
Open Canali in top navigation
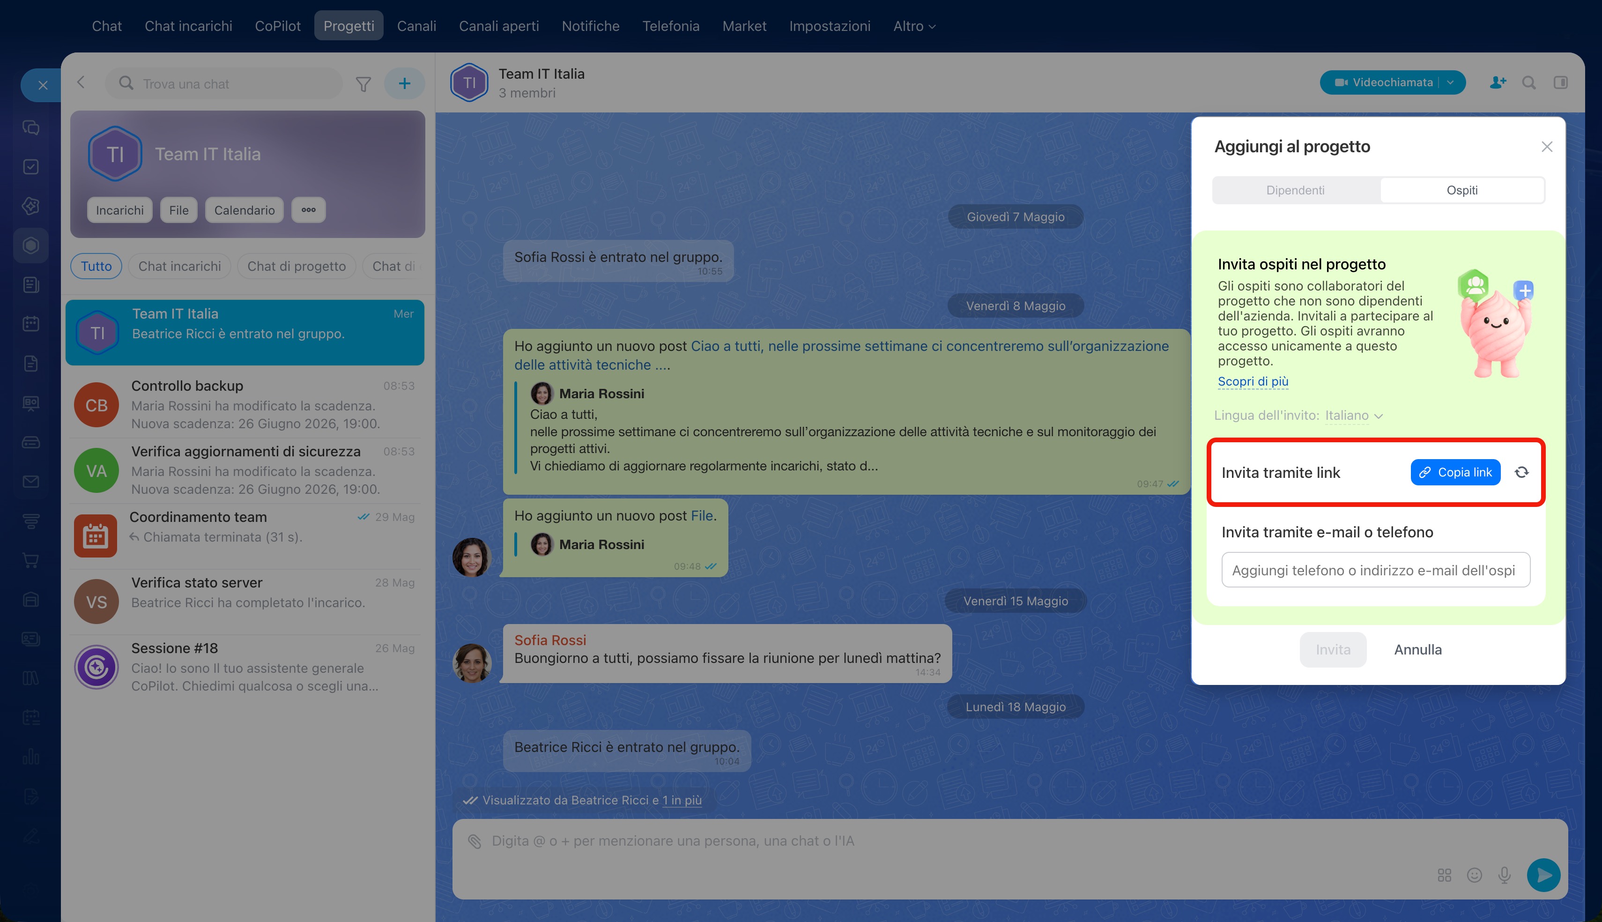[416, 26]
